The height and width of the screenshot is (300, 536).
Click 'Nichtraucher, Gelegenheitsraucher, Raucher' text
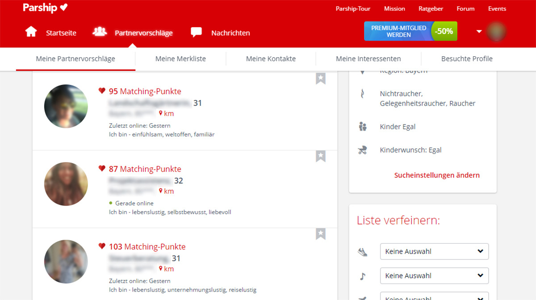(x=427, y=98)
